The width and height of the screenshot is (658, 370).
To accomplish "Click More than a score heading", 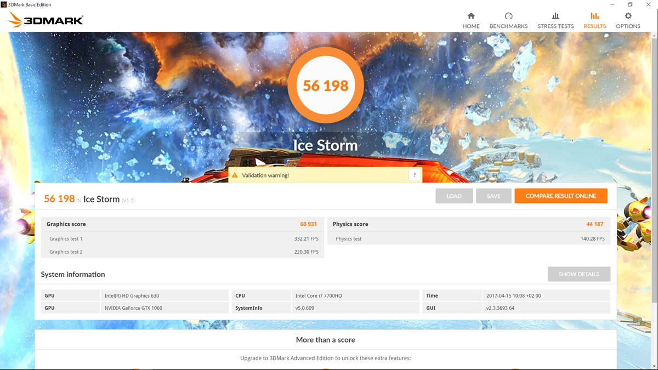I will [x=326, y=340].
